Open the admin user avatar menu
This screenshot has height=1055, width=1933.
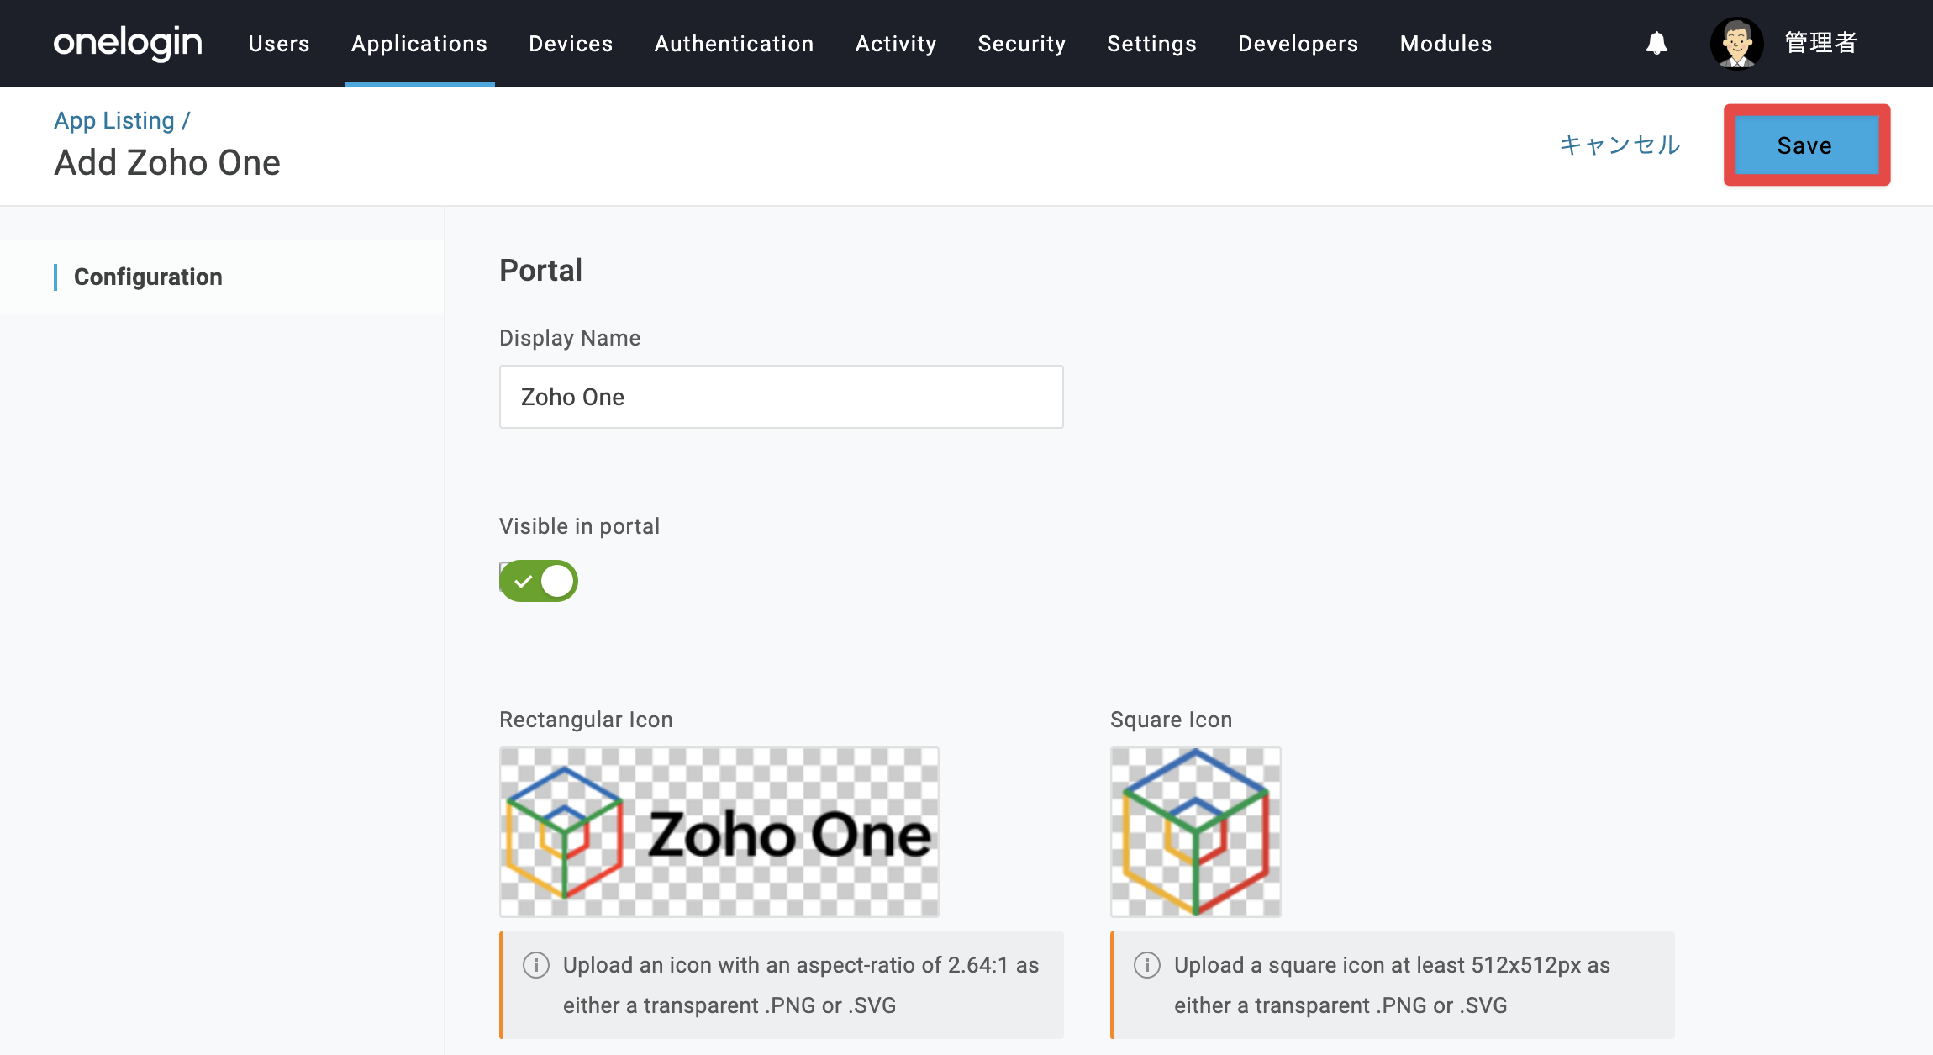[x=1736, y=43]
